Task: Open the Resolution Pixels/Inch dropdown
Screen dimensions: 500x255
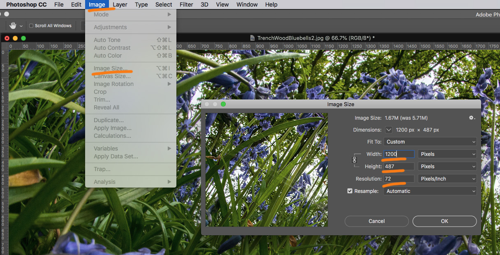Action: (x=447, y=179)
